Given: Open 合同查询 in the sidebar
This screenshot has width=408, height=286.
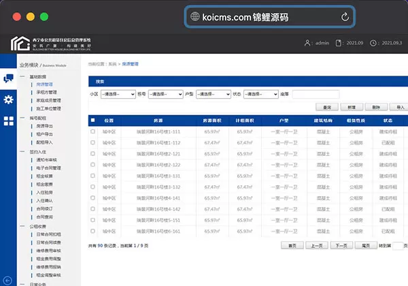Looking at the screenshot, I should pos(44,217).
